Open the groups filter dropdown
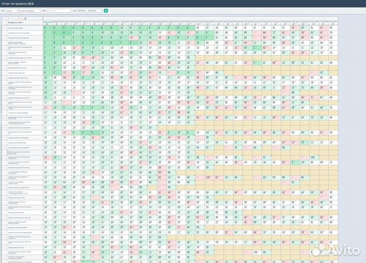Screen dimensions: 366x263 point(59,10)
